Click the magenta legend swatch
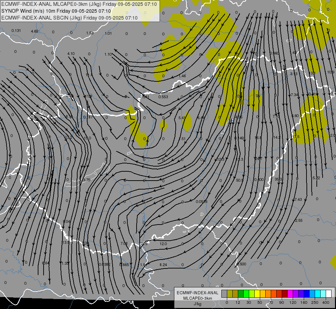The height and width of the screenshot is (309, 336). click(x=290, y=294)
